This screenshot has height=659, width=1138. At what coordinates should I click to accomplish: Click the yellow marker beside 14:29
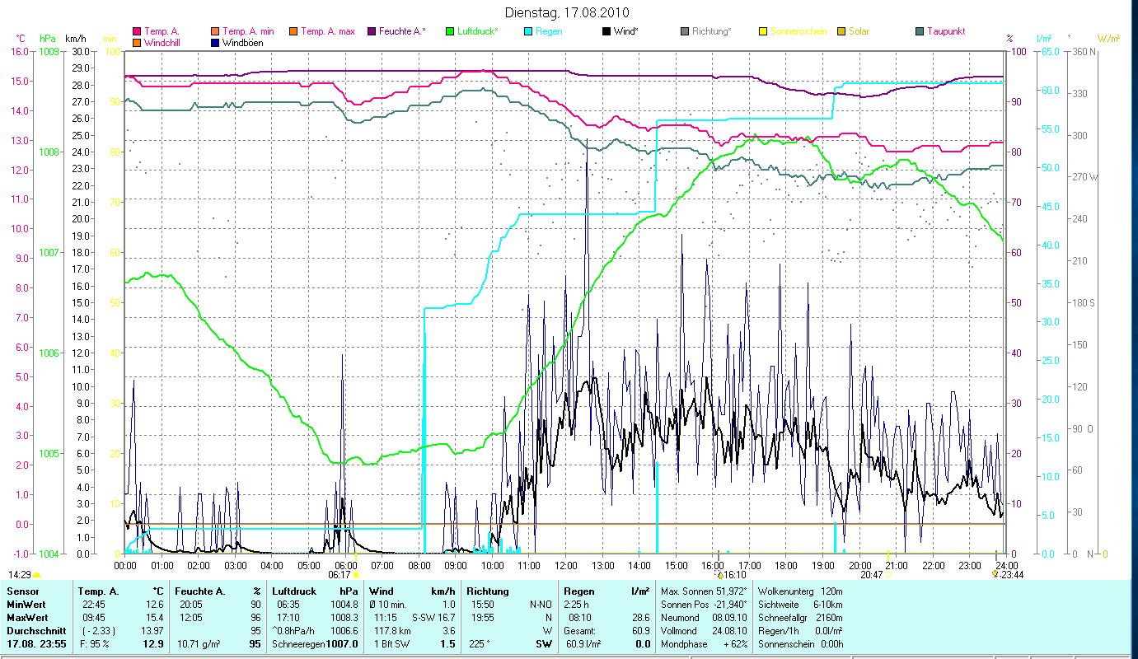(37, 575)
